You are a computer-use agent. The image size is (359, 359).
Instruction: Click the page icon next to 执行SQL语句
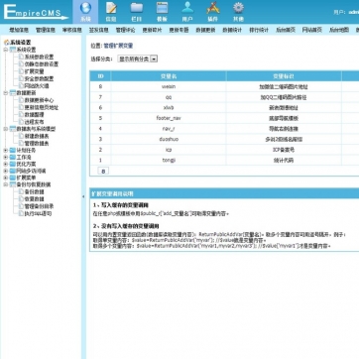(x=21, y=213)
